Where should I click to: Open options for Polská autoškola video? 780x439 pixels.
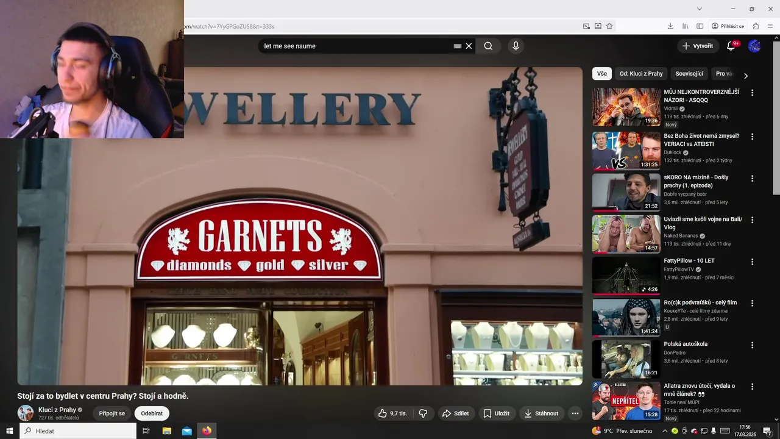click(752, 344)
